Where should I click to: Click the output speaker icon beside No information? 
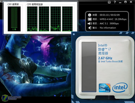pyautogui.click(x=90, y=28)
